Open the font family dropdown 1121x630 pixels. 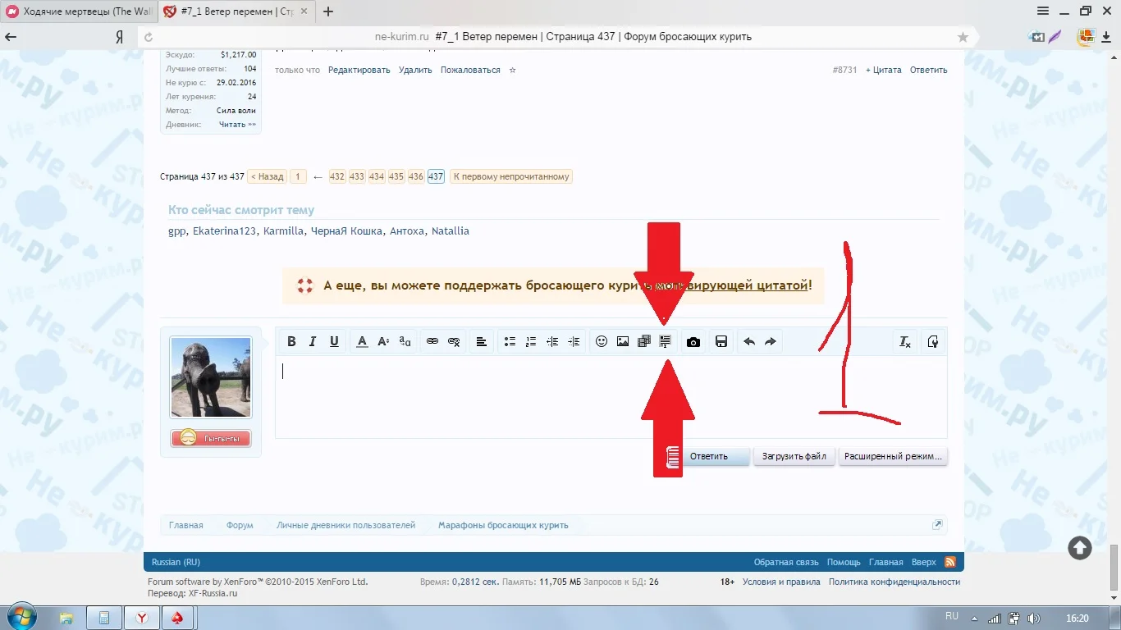405,342
